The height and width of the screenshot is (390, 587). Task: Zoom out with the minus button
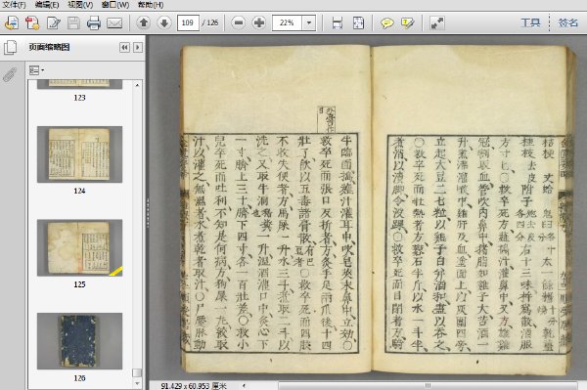[x=239, y=22]
